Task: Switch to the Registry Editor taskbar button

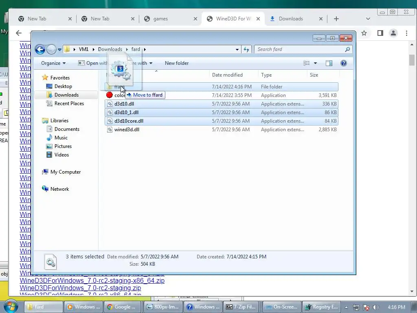Action: [322, 307]
